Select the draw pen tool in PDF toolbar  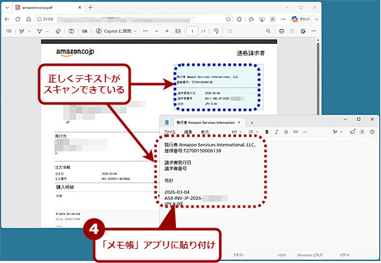[39, 31]
